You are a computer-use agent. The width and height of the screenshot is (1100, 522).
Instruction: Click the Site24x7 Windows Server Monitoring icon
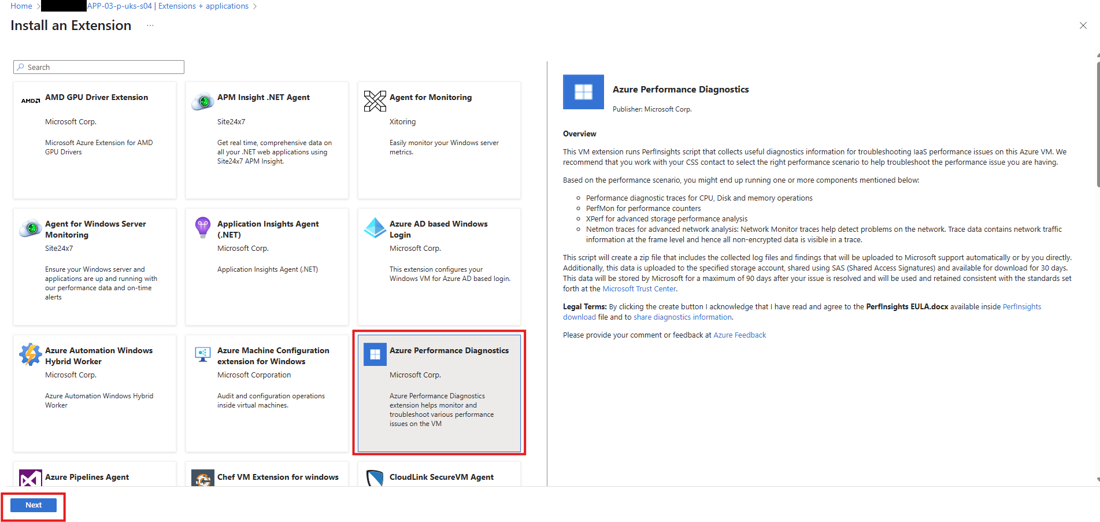click(30, 228)
